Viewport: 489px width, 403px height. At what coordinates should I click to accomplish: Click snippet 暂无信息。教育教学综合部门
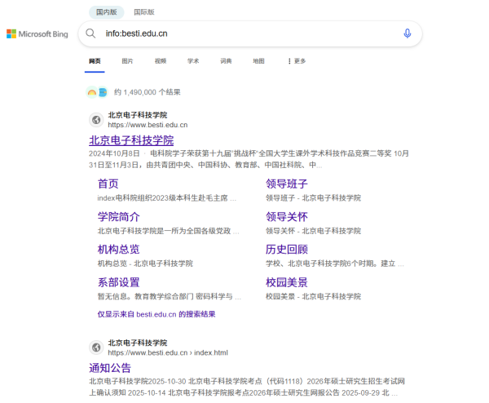(170, 297)
